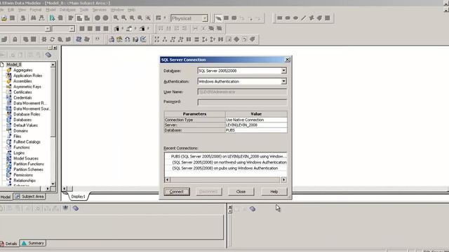This screenshot has width=449, height=252.
Task: Close the SQL Server Connection dialog
Action: click(287, 59)
